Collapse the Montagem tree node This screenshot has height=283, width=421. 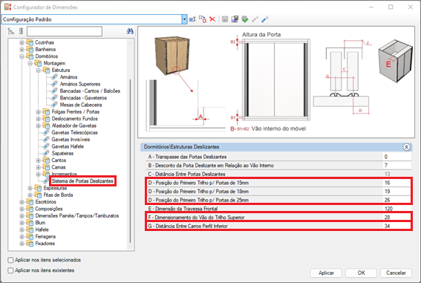click(x=30, y=63)
